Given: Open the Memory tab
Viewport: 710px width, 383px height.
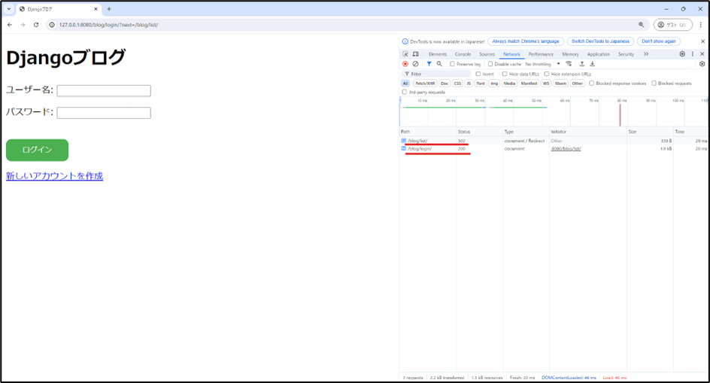Looking at the screenshot, I should (570, 54).
